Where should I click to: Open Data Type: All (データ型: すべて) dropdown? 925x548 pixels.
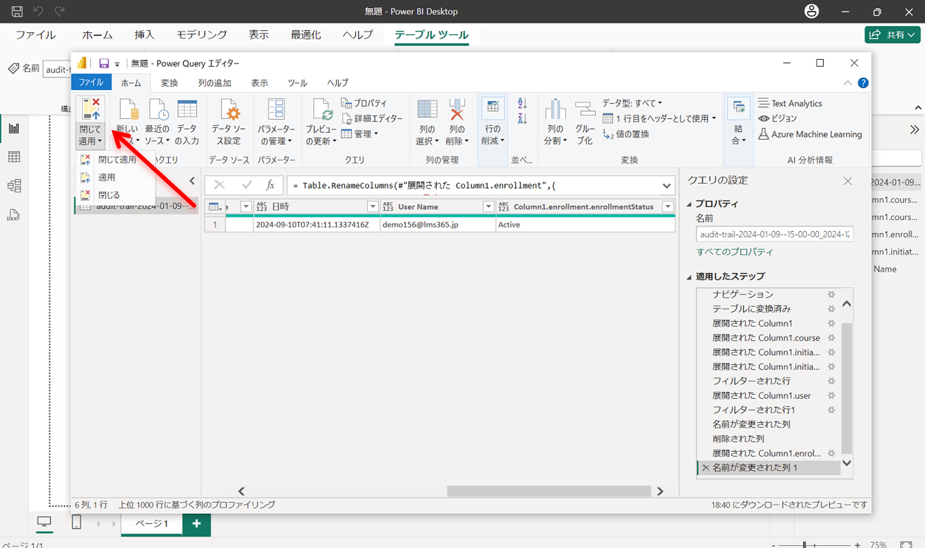click(x=632, y=103)
